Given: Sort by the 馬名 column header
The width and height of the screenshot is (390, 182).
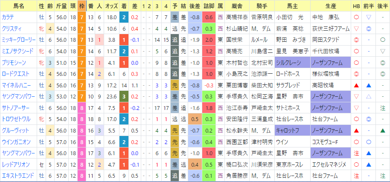Looking at the screenshot, I should 19,6.
